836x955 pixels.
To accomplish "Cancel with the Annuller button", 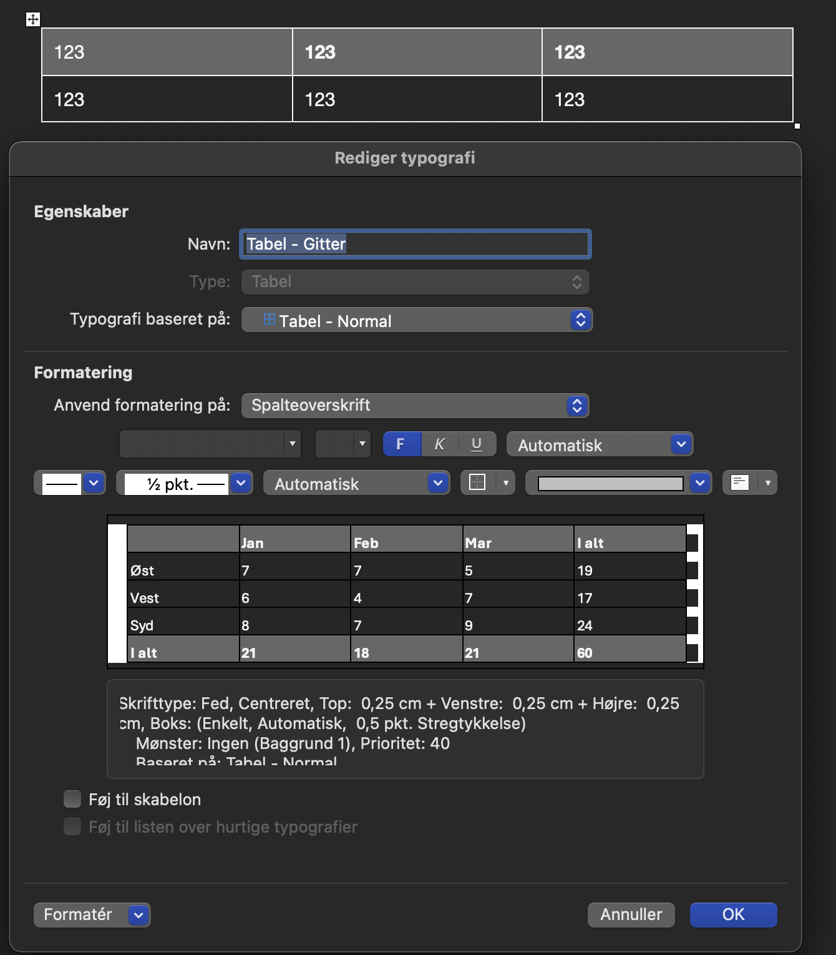I will (630, 914).
